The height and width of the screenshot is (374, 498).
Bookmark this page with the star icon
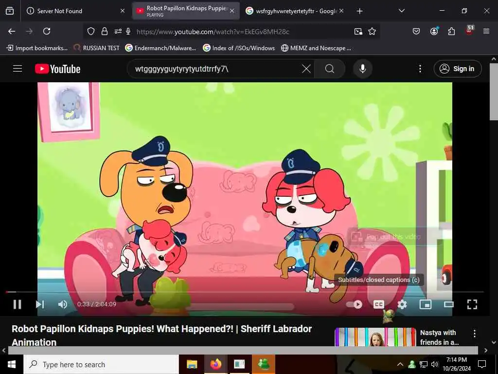coord(372,31)
